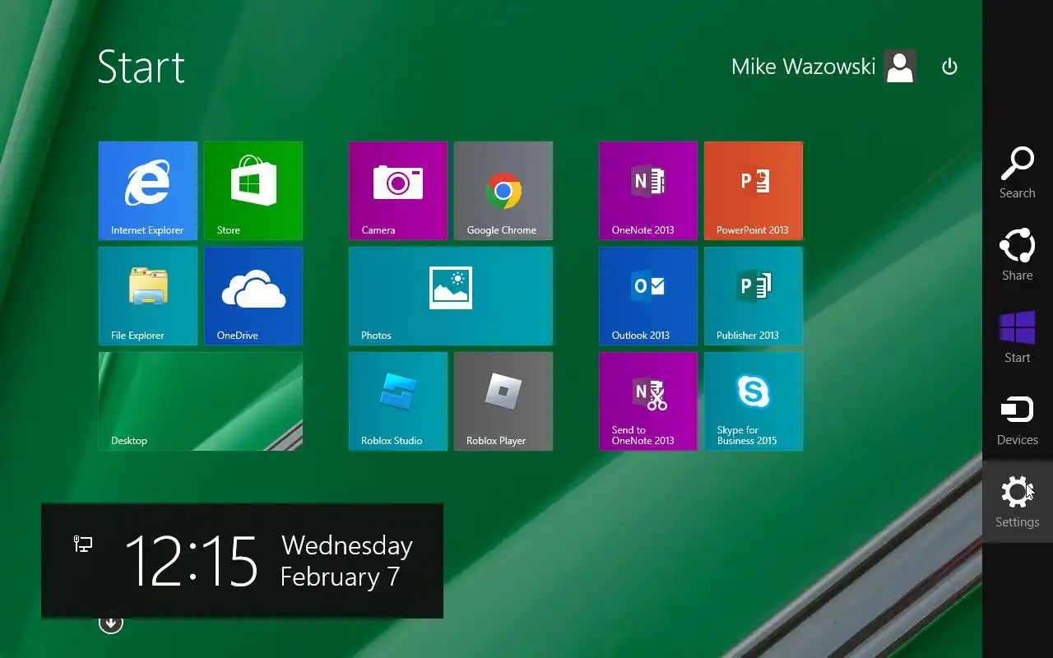1053x658 pixels.
Task: Launch the Camera app tile
Action: coord(398,191)
